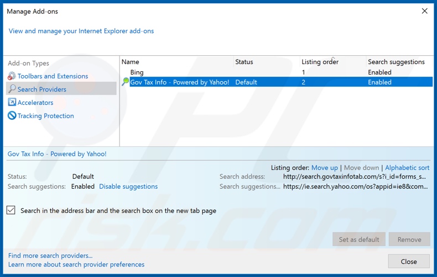Image resolution: width=437 pixels, height=277 pixels.
Task: Sort by Name column header
Action: [177, 62]
